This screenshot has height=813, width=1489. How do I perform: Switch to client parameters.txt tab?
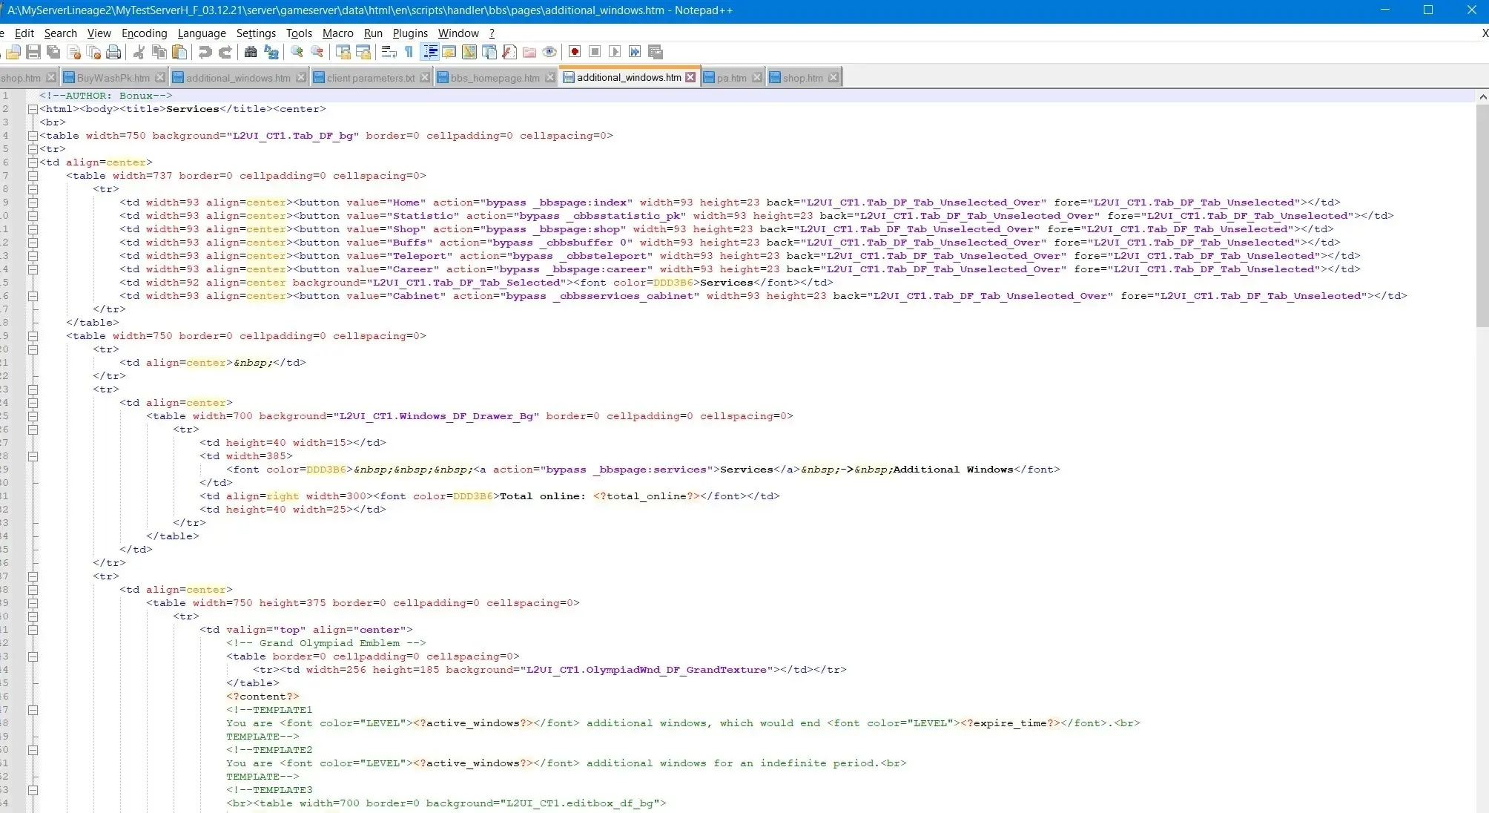pos(371,78)
